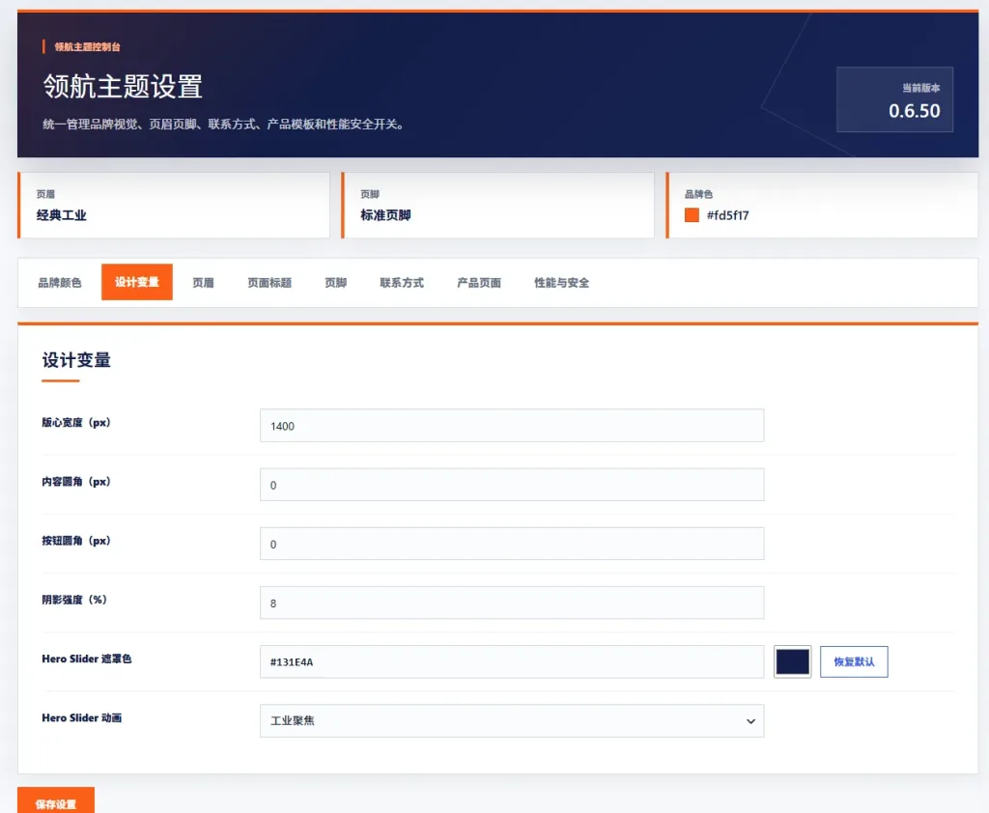Open the 页面标题 tab
Screen dimensions: 989x813
point(269,283)
